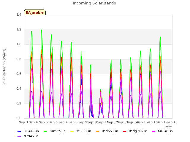Click the low green peak on Sep 11
190x142 pixels.
(x=100, y=89)
